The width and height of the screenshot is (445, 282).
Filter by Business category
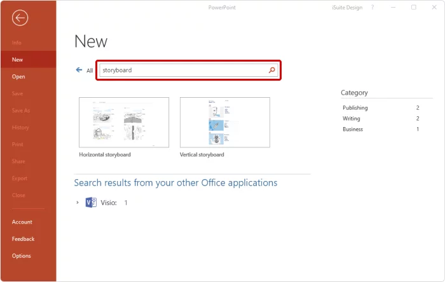pos(353,130)
